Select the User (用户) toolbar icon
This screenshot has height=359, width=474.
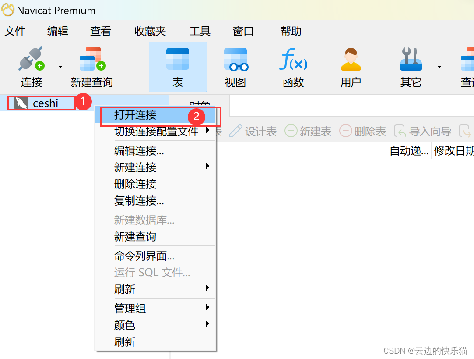pyautogui.click(x=351, y=59)
